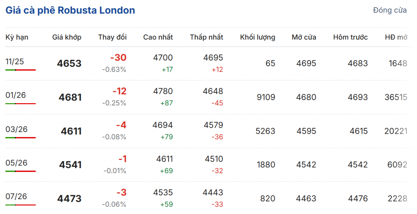Open the 07/26 contract row
417x214 pixels.
click(16, 196)
